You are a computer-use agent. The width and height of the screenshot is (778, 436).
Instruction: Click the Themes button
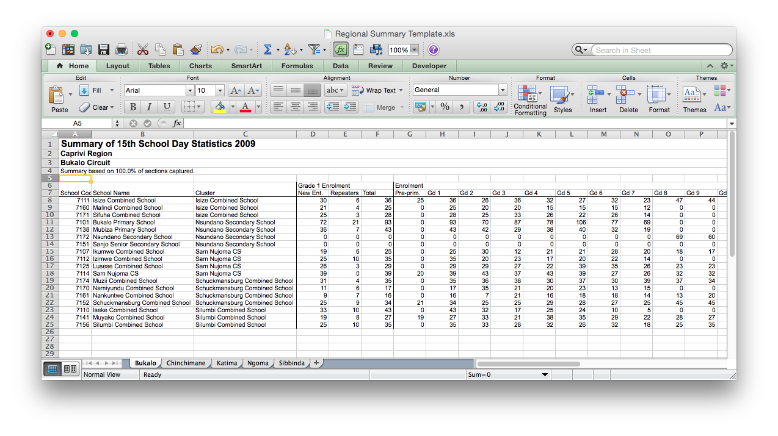[x=694, y=99]
